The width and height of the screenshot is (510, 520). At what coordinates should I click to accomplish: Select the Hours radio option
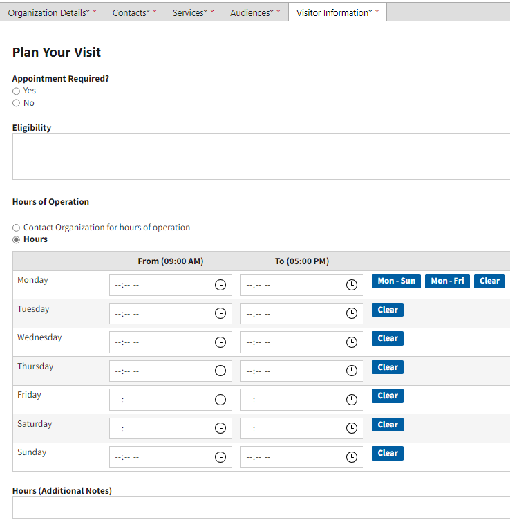16,240
